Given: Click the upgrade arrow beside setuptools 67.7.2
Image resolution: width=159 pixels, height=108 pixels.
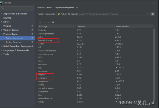Looking at the screenshot, I should (x=117, y=81).
